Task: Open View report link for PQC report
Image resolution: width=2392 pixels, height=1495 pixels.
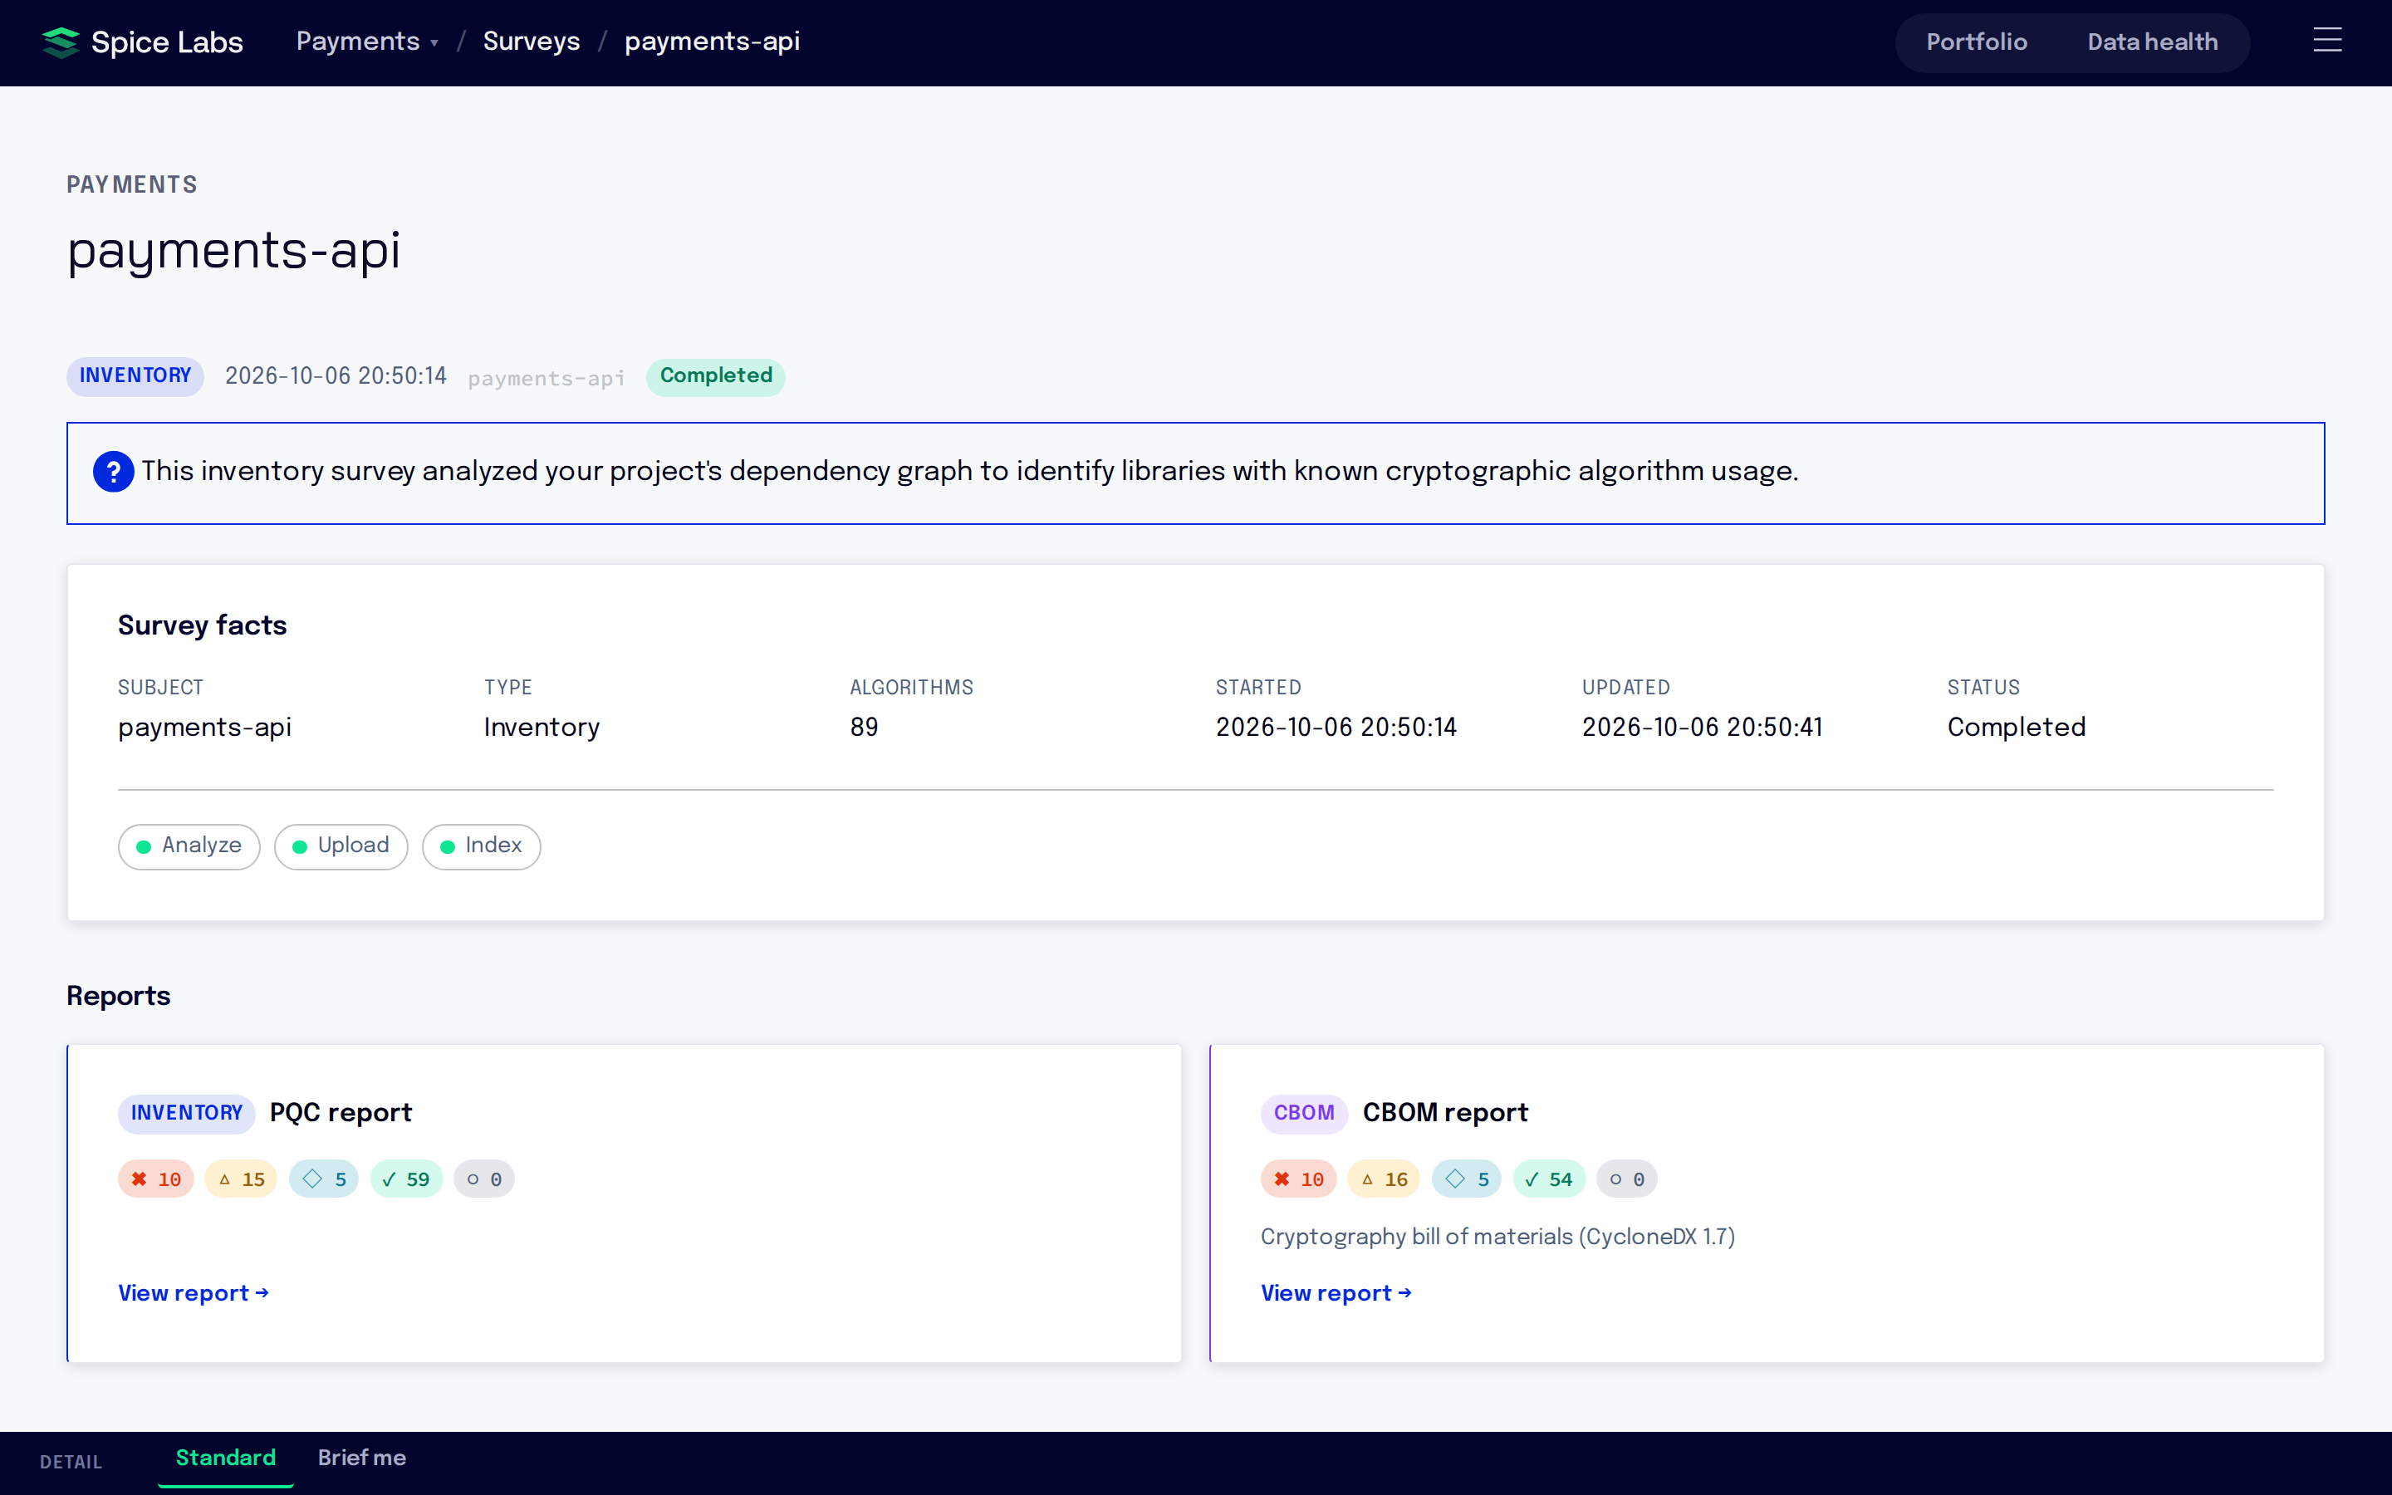Action: (x=194, y=1293)
